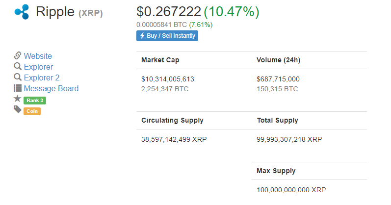
Task: Click the orange Coin tag badge
Action: pos(32,111)
